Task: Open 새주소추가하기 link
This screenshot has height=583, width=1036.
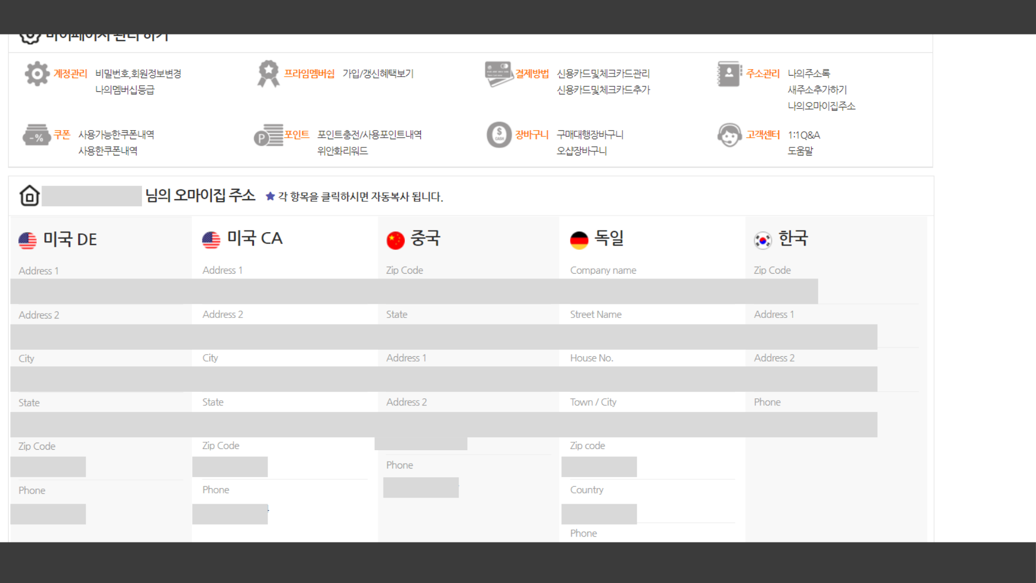Action: (817, 90)
